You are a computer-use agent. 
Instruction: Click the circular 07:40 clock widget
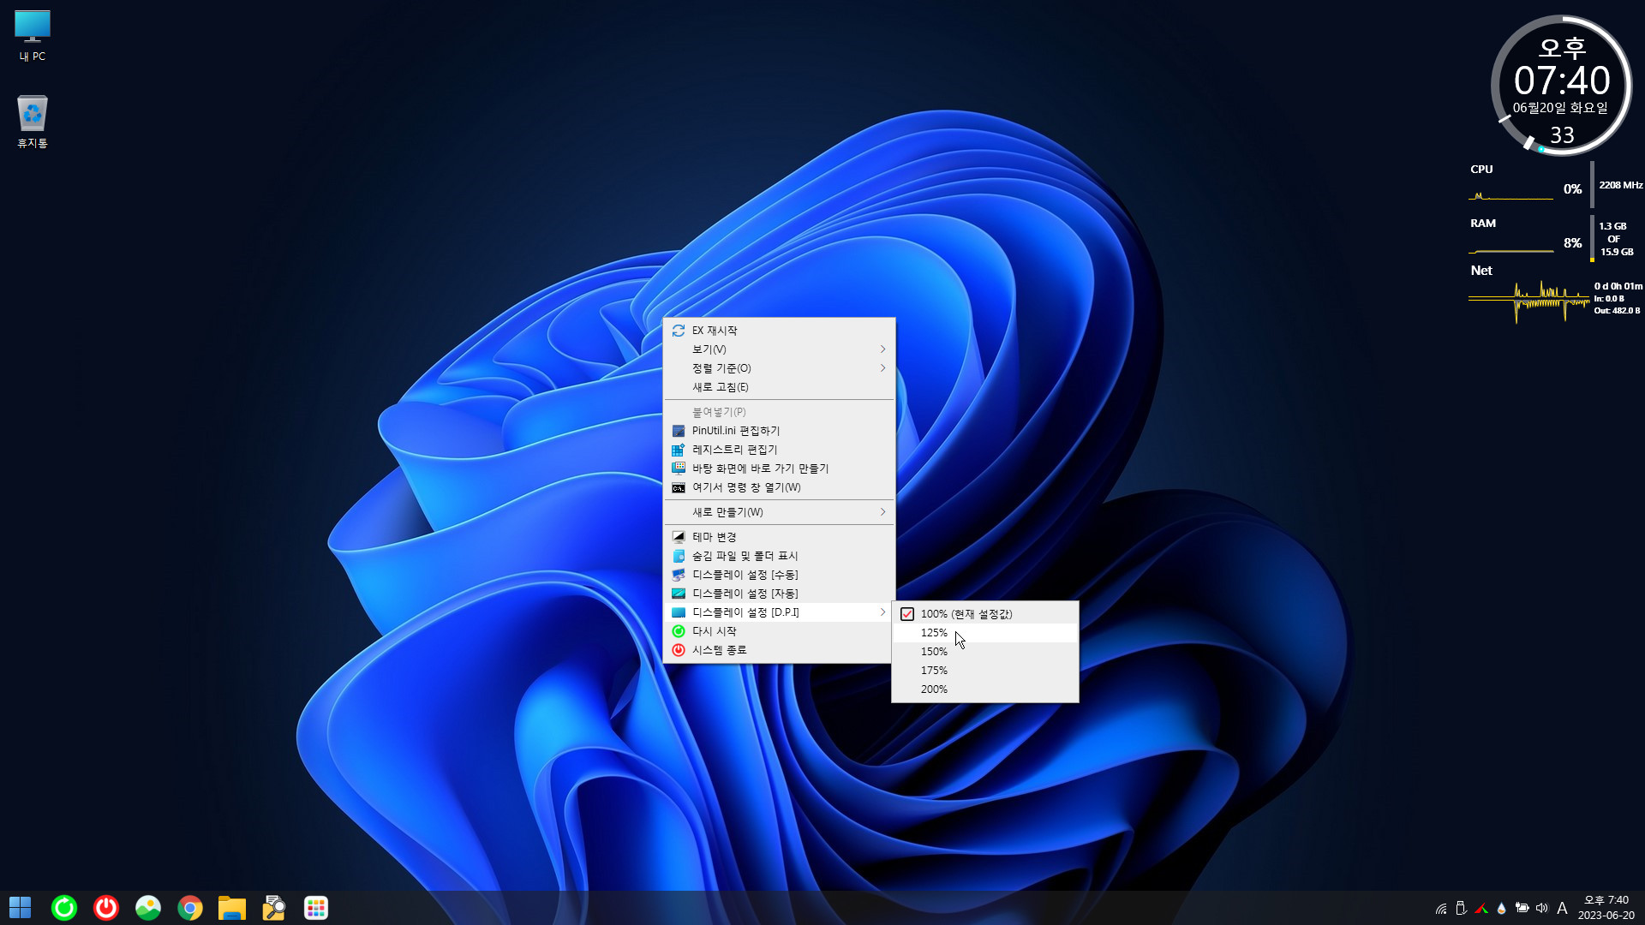(1561, 85)
